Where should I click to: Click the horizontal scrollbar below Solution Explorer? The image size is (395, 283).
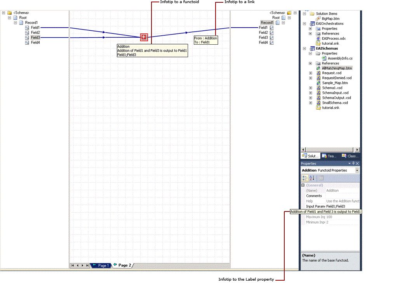point(330,150)
